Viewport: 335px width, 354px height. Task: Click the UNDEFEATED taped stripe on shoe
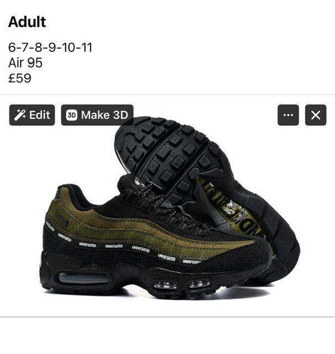[x=121, y=247]
